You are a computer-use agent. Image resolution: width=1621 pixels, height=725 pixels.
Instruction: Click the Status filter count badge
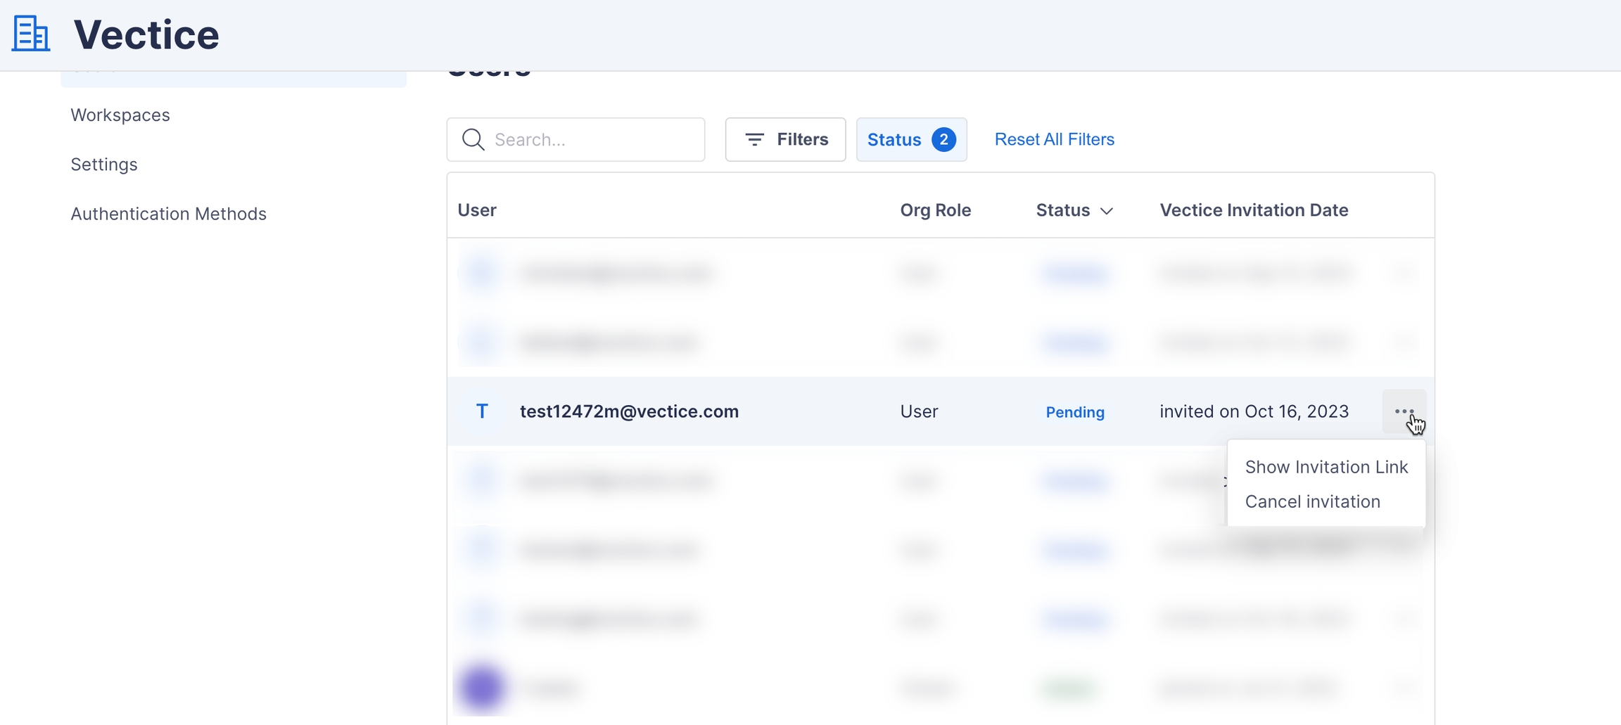[x=943, y=139]
